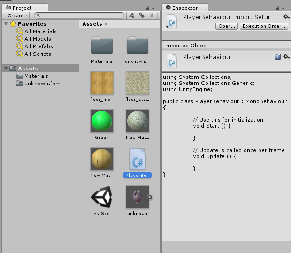Image resolution: width=291 pixels, height=253 pixels.
Task: Select the Materials folder icon in grid
Action: pyautogui.click(x=102, y=45)
